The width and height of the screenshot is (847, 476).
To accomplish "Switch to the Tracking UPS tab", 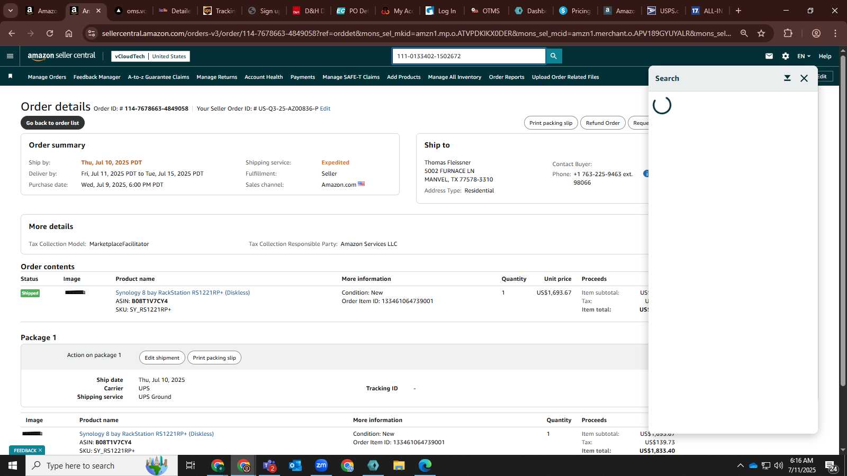I will pos(220,11).
